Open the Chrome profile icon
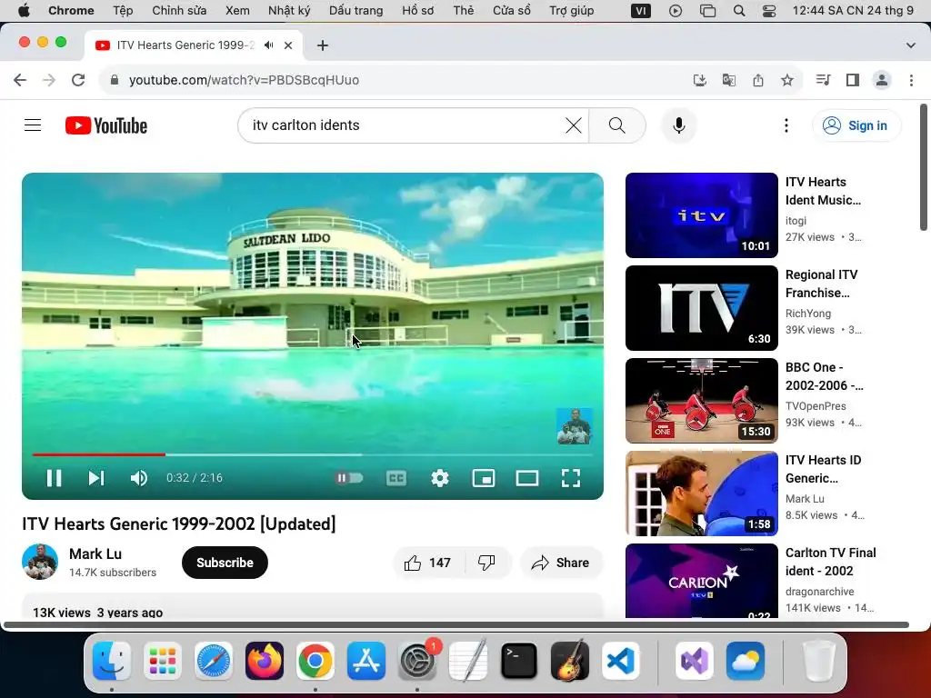Viewport: 931px width, 698px height. [882, 80]
